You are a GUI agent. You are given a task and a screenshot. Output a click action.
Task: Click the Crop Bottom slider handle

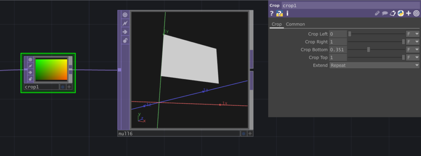[369, 49]
